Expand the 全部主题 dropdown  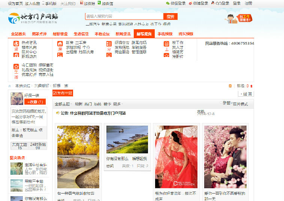[x=63, y=104]
